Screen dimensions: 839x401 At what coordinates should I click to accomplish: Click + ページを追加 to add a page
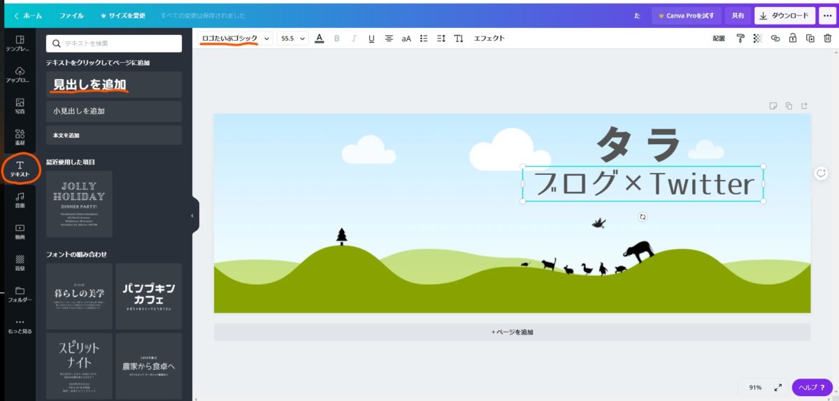(512, 332)
